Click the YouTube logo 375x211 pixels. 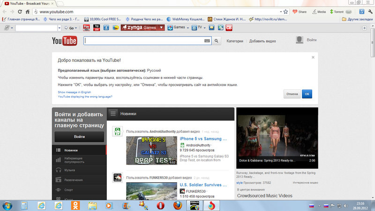click(65, 41)
